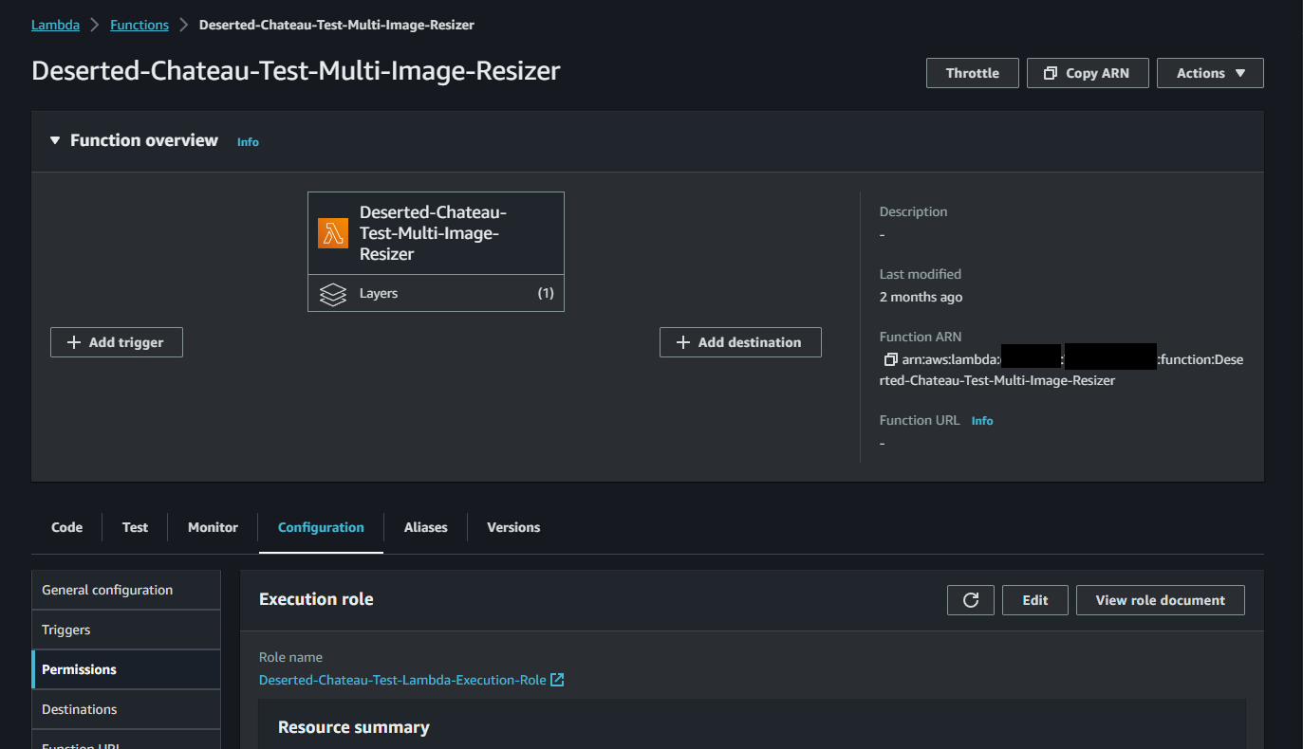The image size is (1303, 749).
Task: Click the Layers stack icon
Action: click(x=333, y=294)
